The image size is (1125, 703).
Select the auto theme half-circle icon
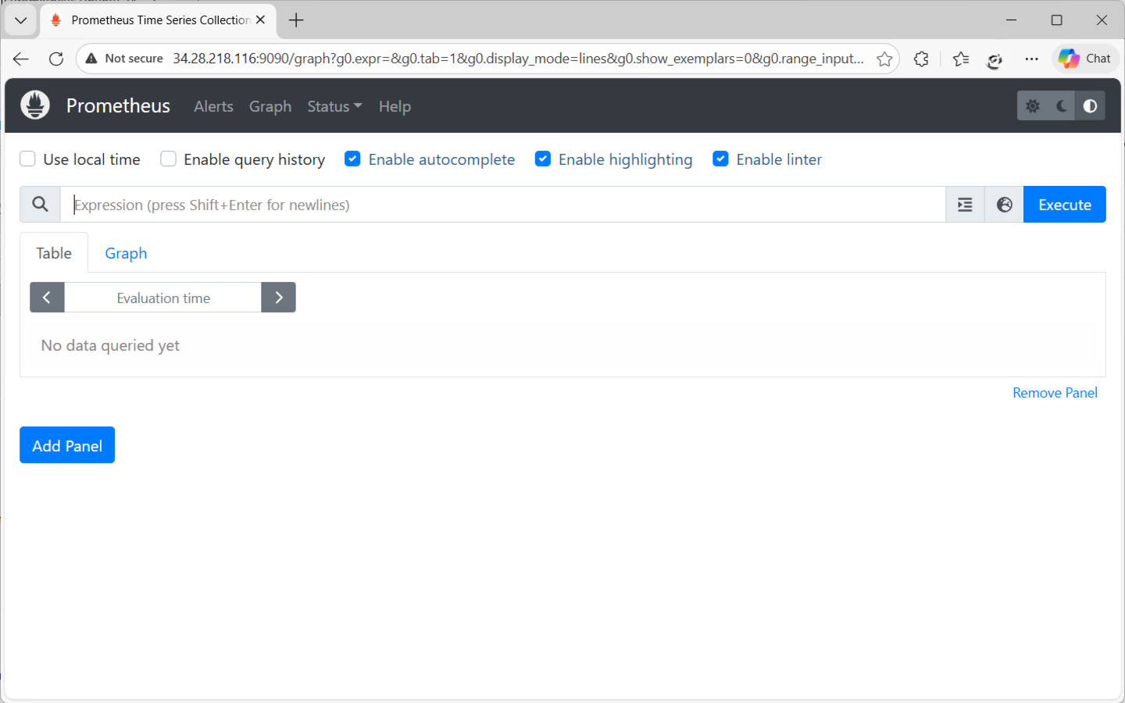1089,105
